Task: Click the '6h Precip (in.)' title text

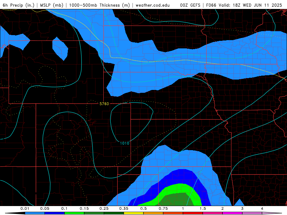Action: coord(19,5)
